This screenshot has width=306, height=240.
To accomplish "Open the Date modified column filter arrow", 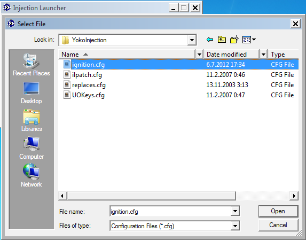I will (263, 55).
